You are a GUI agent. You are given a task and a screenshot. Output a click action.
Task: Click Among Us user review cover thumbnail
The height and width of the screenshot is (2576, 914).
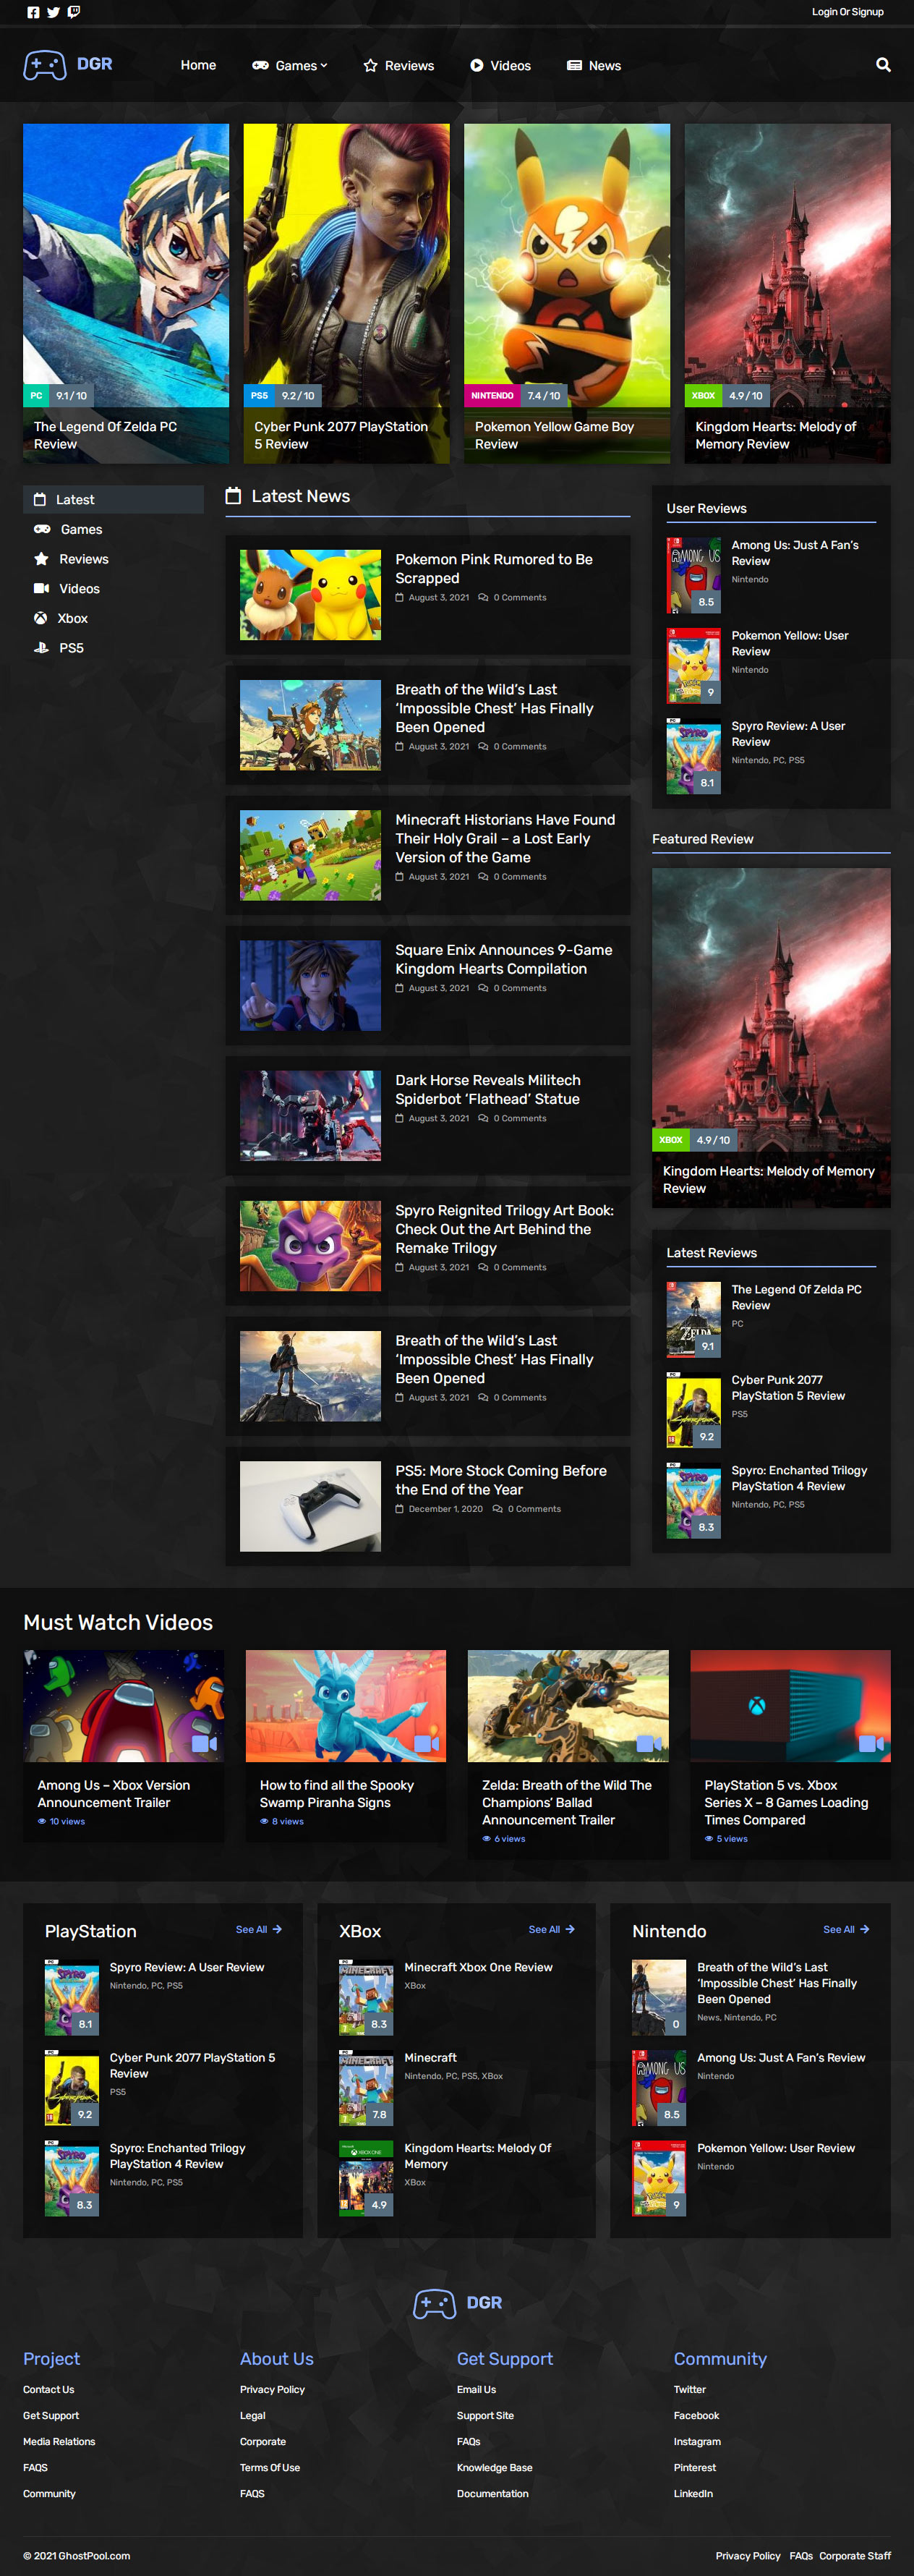coord(693,576)
